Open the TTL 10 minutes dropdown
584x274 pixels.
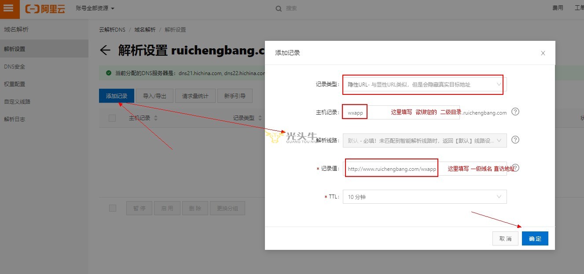click(x=424, y=197)
